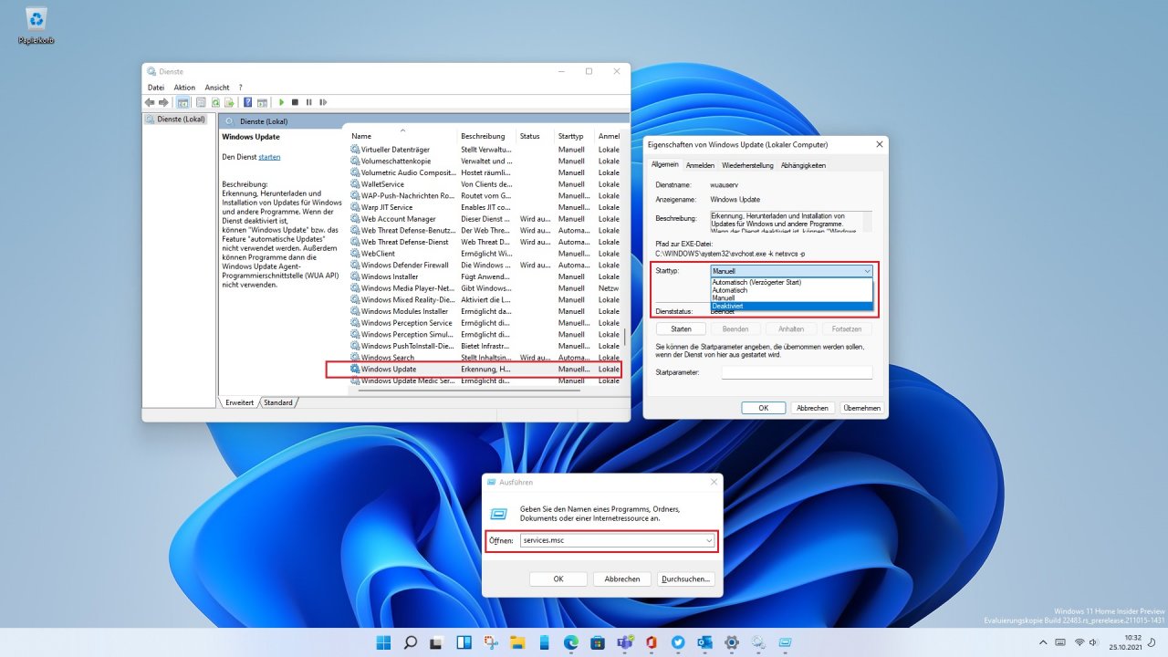Open Properties via the Dienste toolbar icon
The height and width of the screenshot is (657, 1168).
pos(201,102)
